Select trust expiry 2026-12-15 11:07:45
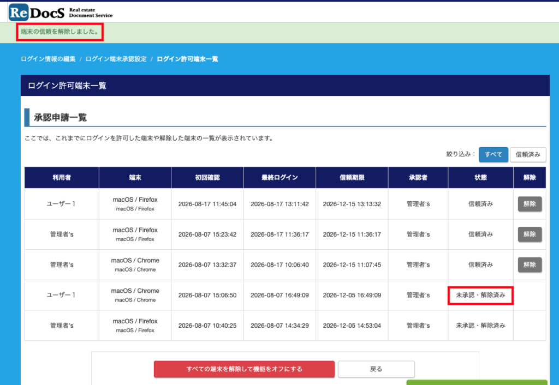 click(x=352, y=264)
